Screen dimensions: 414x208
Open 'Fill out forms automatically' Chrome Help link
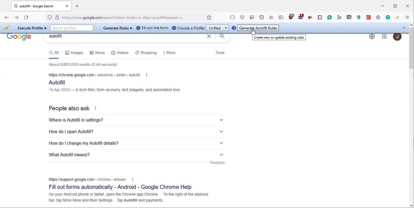[x=120, y=187]
